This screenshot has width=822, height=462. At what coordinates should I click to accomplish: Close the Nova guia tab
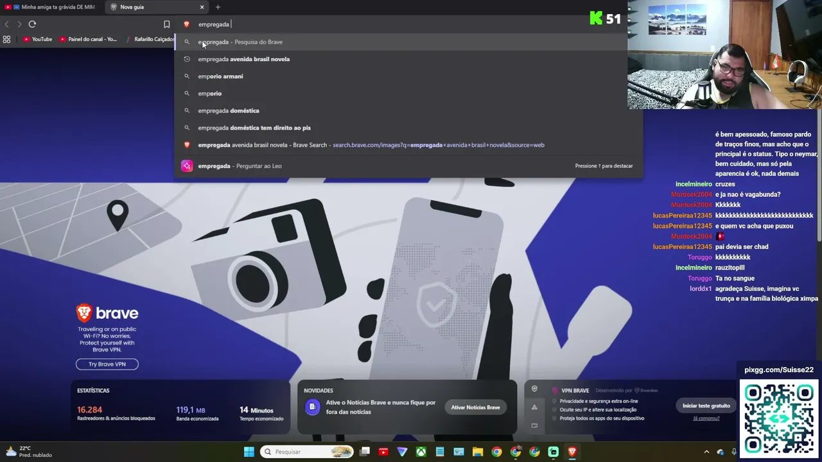(202, 7)
